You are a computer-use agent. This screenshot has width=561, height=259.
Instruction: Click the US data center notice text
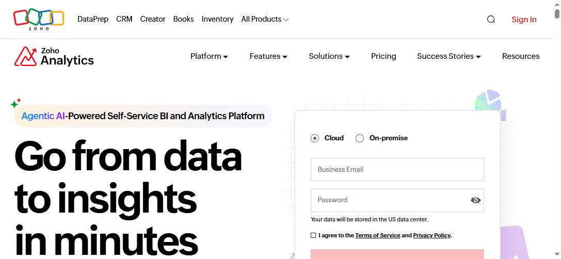[x=369, y=219]
